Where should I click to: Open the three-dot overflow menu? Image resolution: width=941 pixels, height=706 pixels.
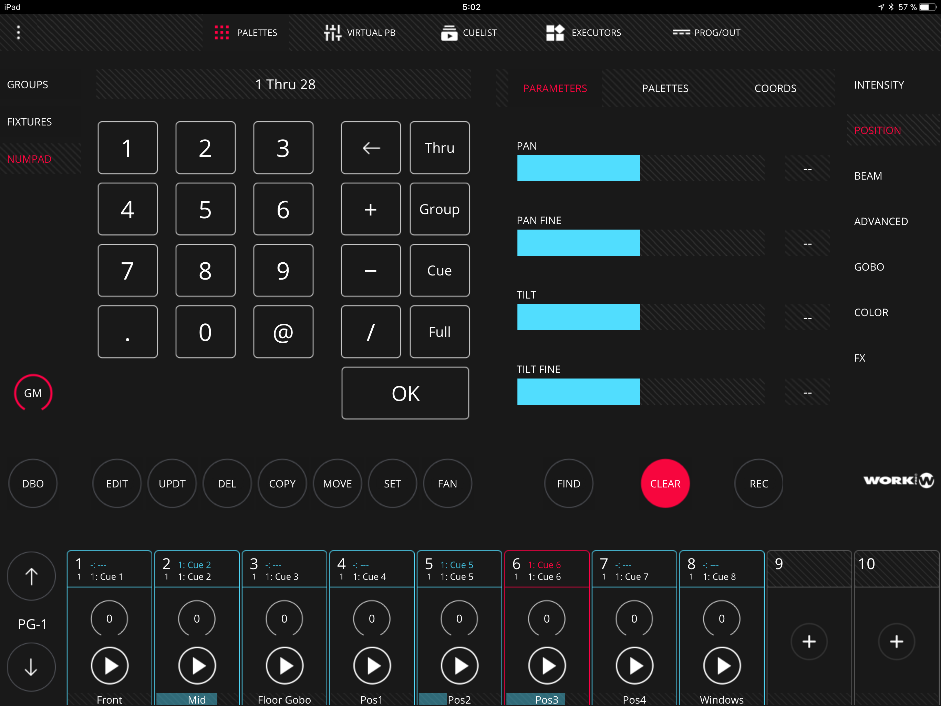(18, 32)
